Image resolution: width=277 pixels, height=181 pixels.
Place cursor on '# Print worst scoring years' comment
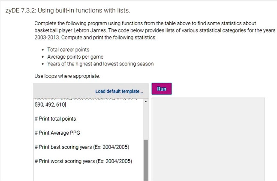(x=83, y=161)
